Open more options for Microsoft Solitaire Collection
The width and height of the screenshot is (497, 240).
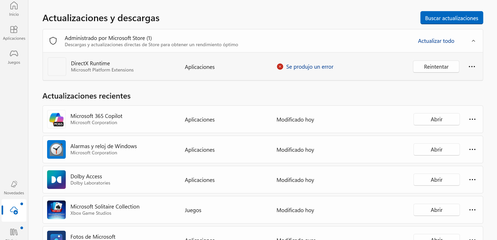coord(472,210)
